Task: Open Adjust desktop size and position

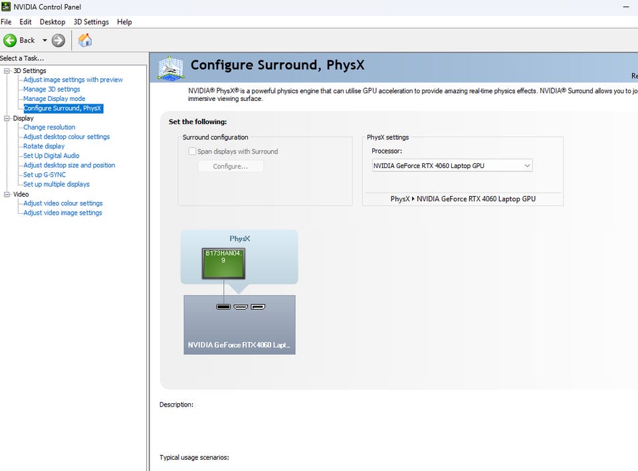Action: click(69, 165)
